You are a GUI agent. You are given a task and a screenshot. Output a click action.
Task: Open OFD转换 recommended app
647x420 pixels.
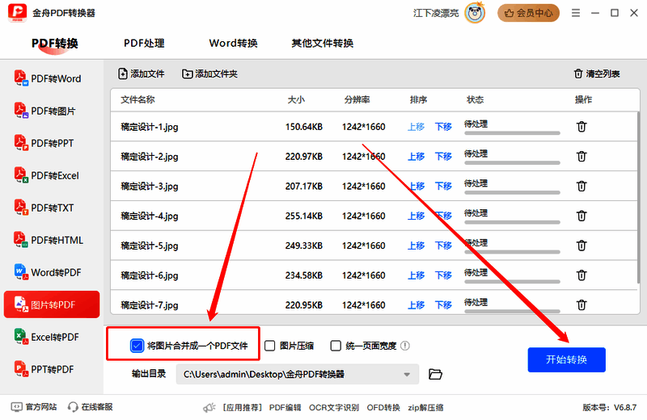383,408
